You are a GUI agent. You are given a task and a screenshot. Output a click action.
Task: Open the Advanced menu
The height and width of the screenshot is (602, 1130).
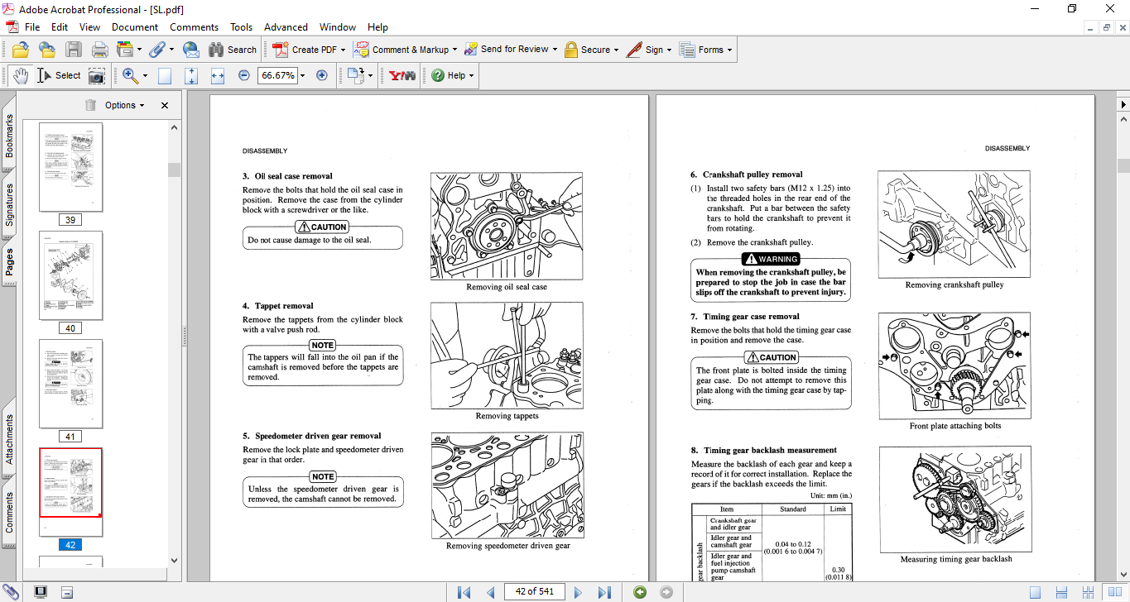pos(286,27)
